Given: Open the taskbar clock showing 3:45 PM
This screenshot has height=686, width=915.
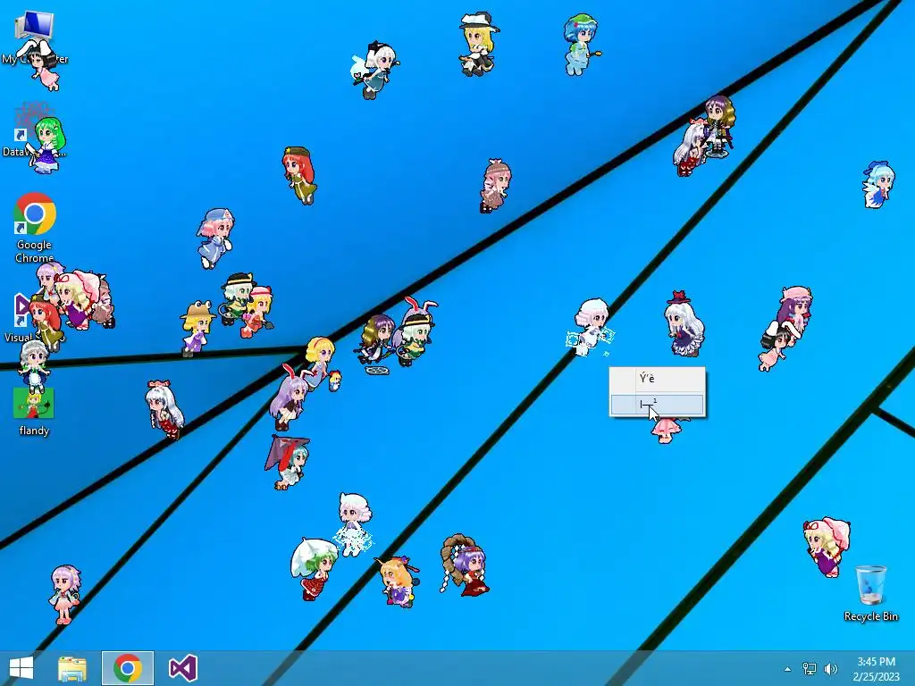Looking at the screenshot, I should click(876, 669).
